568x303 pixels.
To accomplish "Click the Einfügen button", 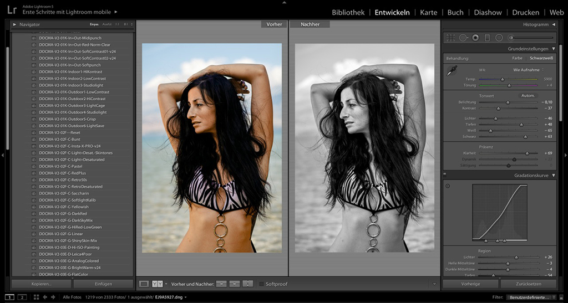I will pyautogui.click(x=104, y=284).
